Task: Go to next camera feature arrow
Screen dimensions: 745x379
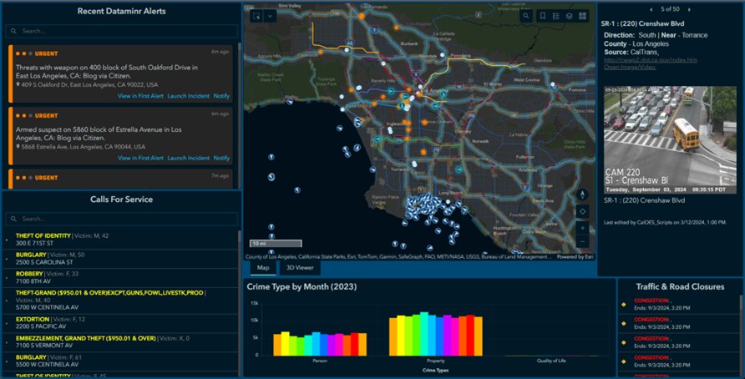Action: (x=689, y=9)
